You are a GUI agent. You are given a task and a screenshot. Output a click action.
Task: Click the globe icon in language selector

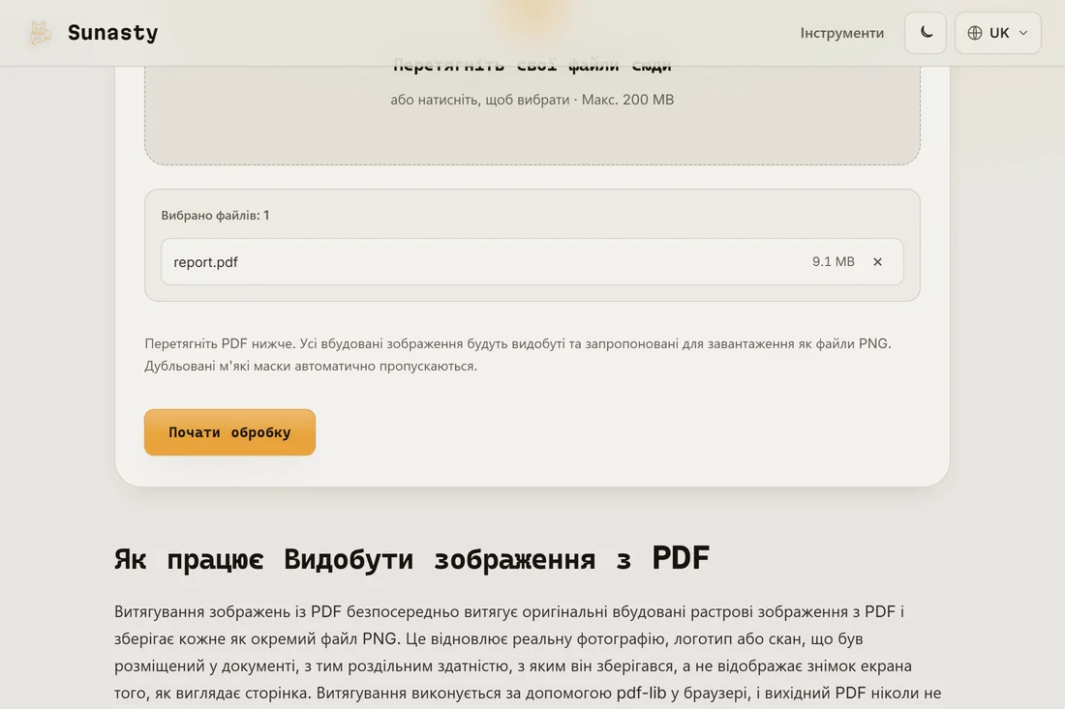[975, 33]
